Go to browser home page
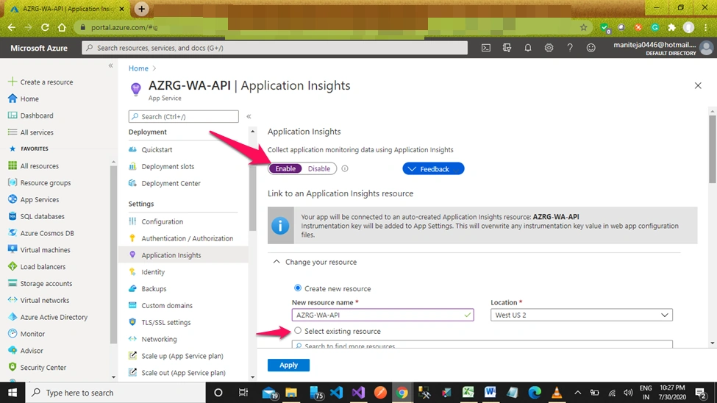Viewport: 717px width, 403px height. 62,27
